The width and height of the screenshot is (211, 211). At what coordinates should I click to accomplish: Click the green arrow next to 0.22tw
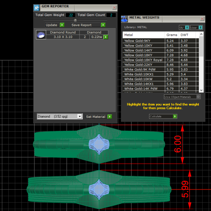click(105, 37)
